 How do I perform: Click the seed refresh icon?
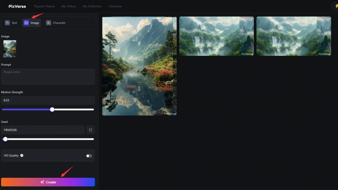click(x=90, y=130)
